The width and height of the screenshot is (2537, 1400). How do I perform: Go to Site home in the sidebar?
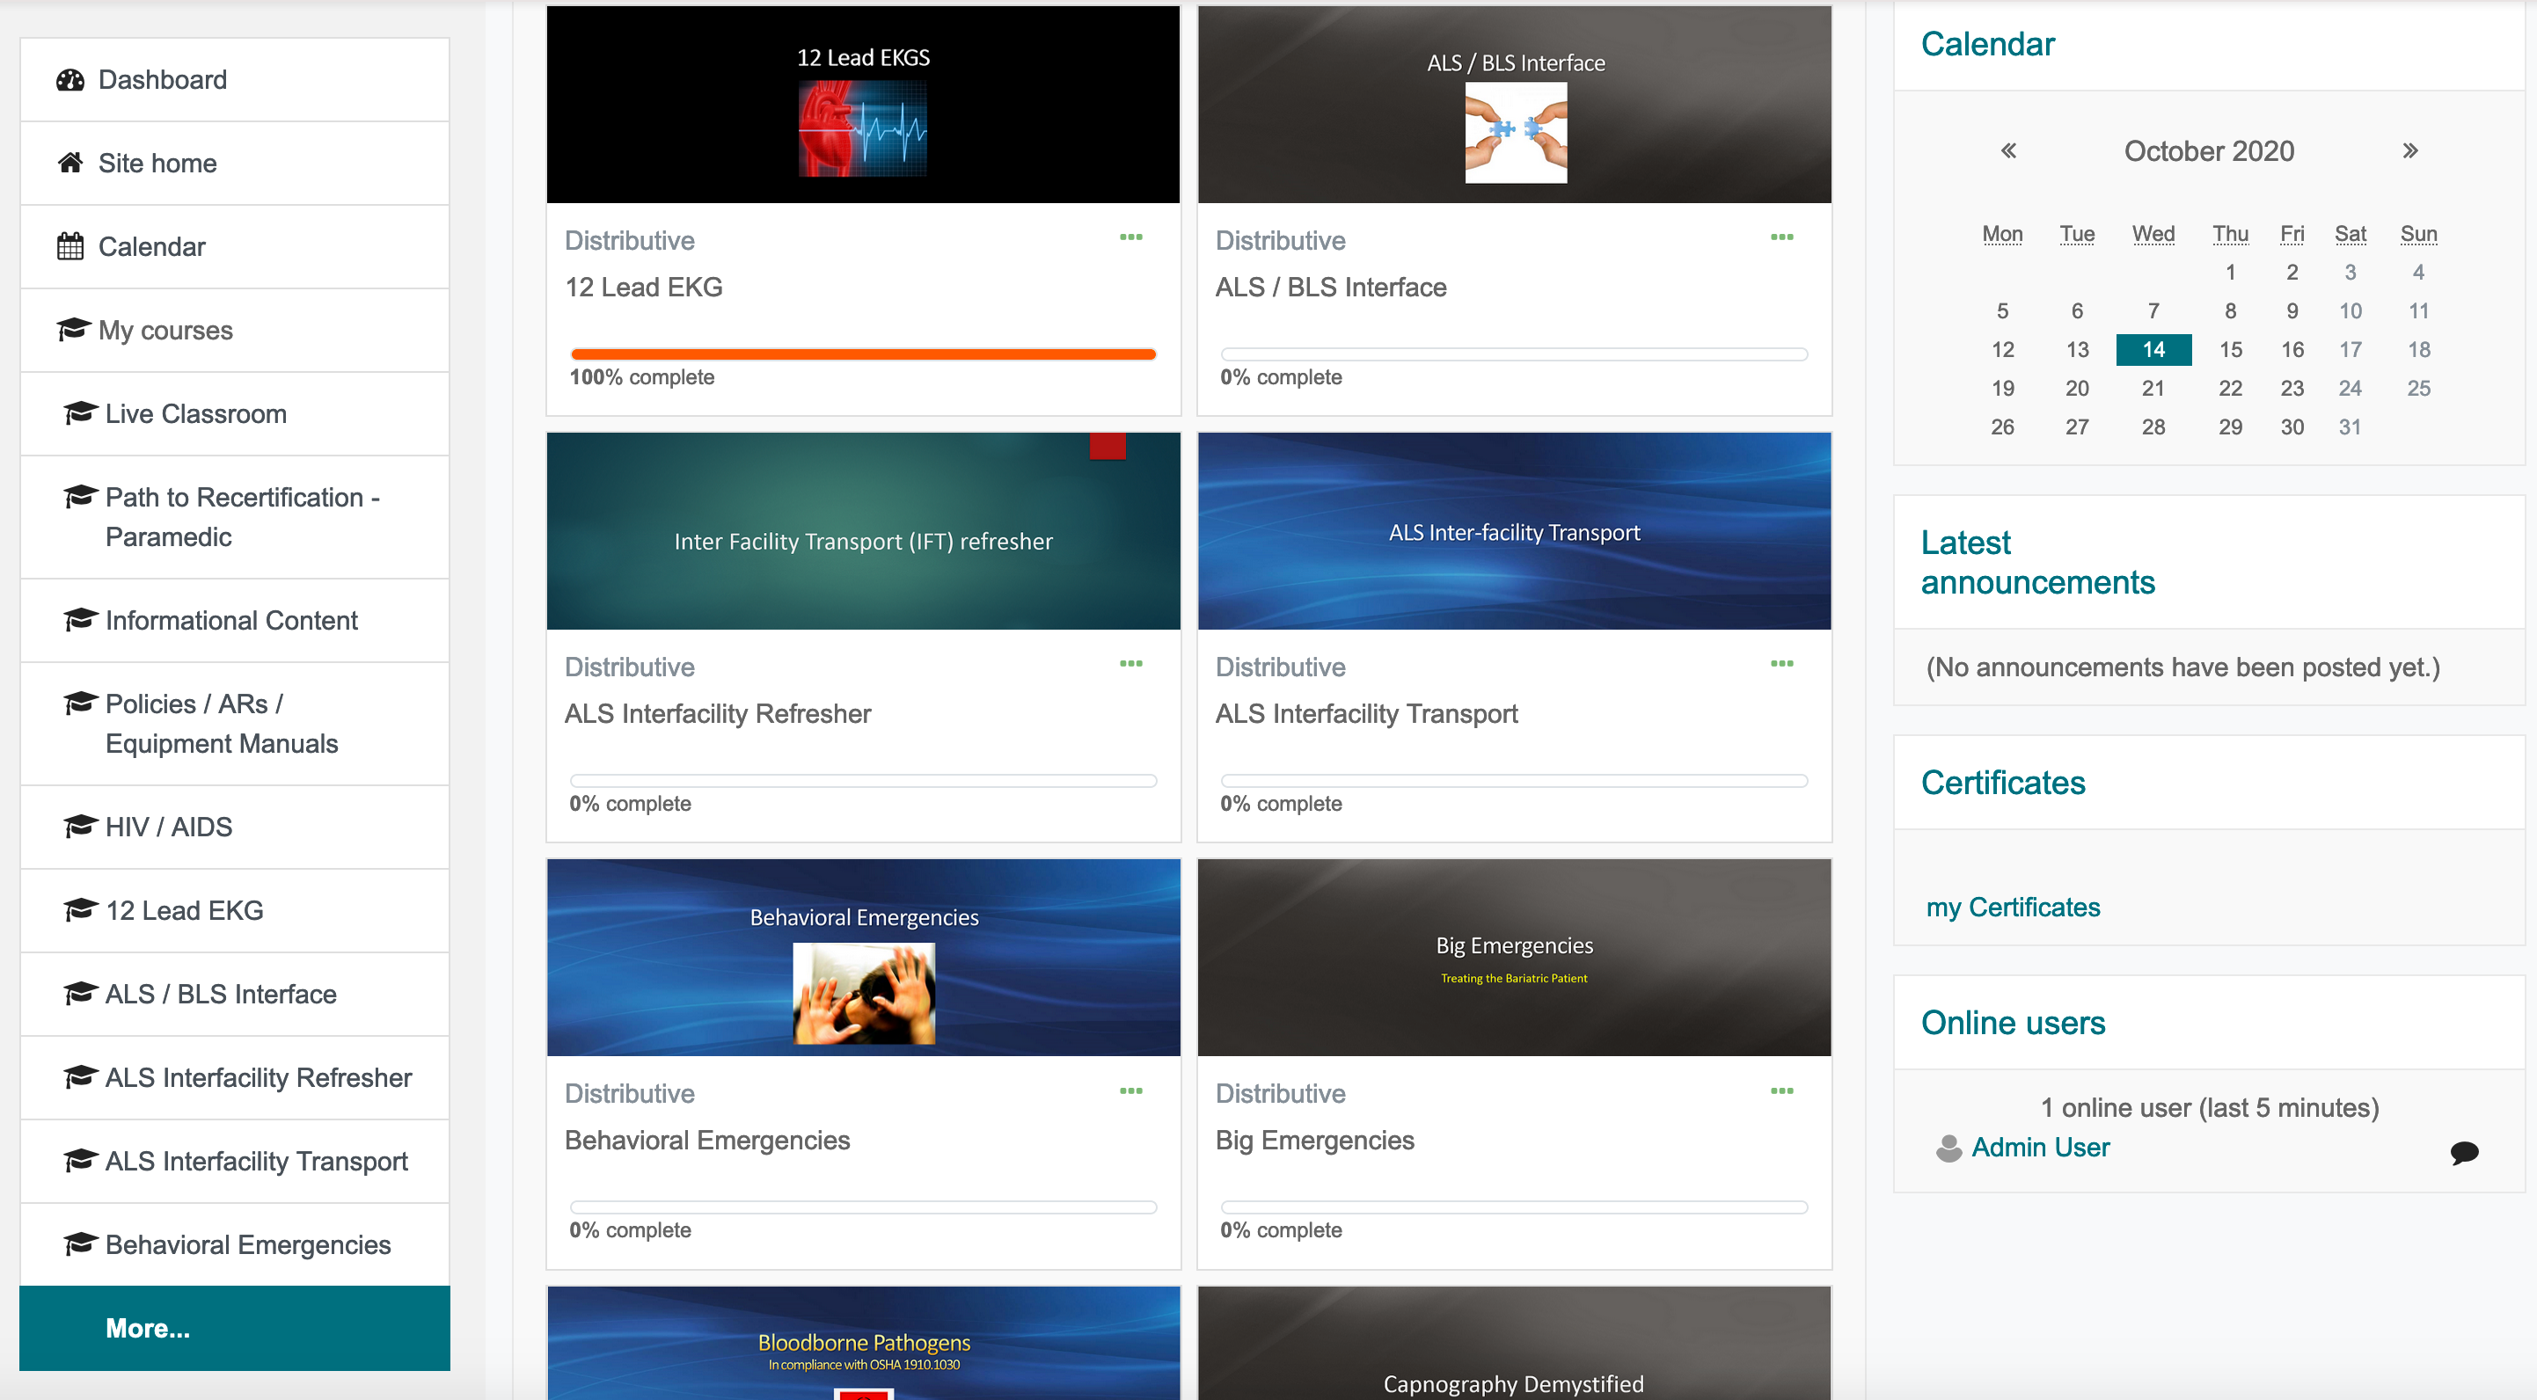[234, 164]
